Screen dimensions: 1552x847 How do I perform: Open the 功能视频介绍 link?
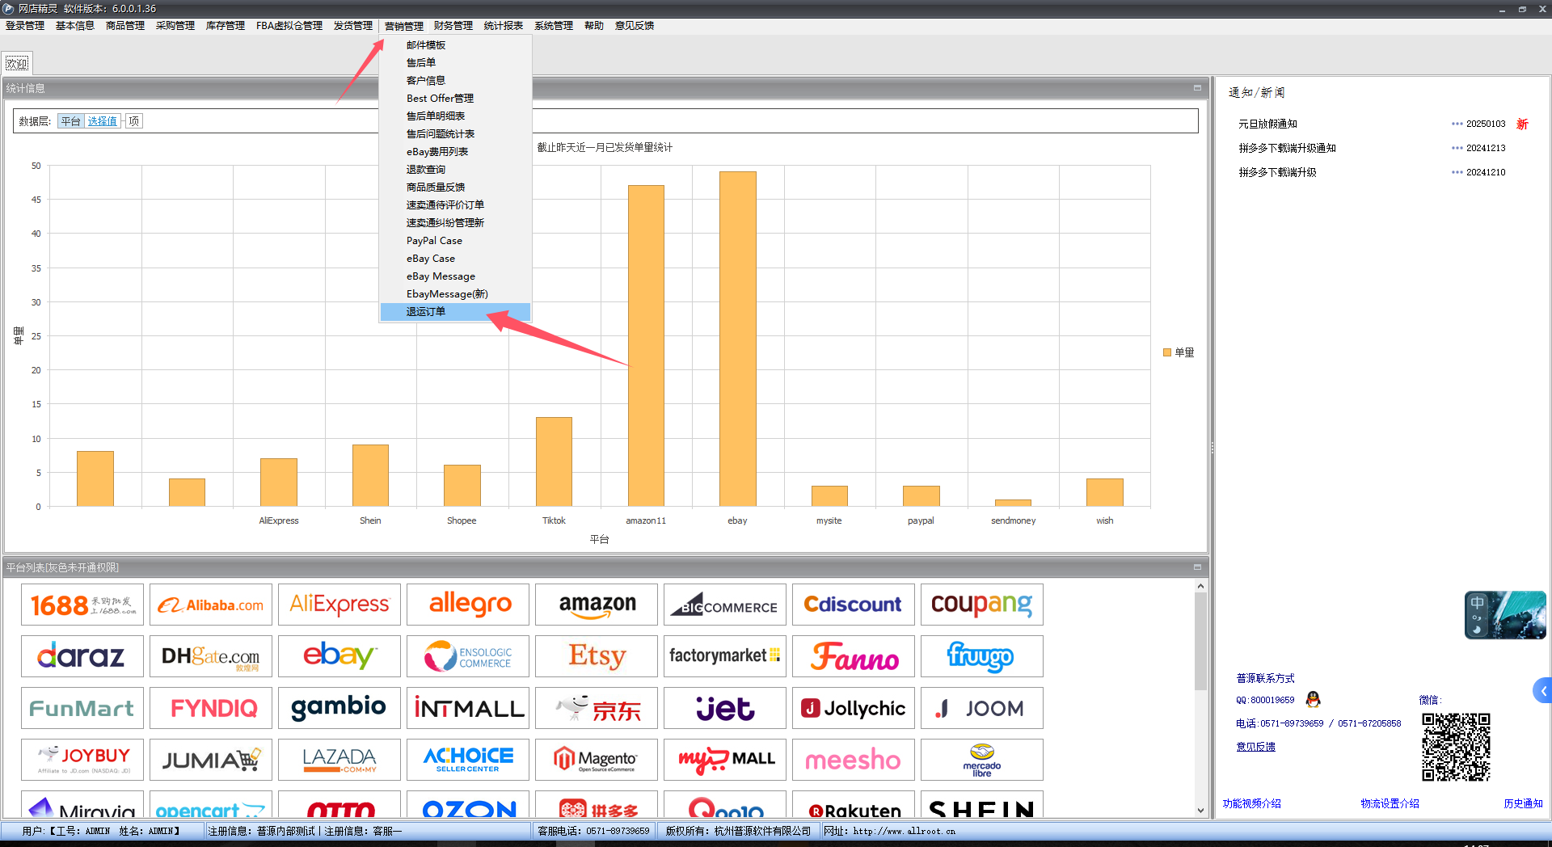click(1251, 803)
